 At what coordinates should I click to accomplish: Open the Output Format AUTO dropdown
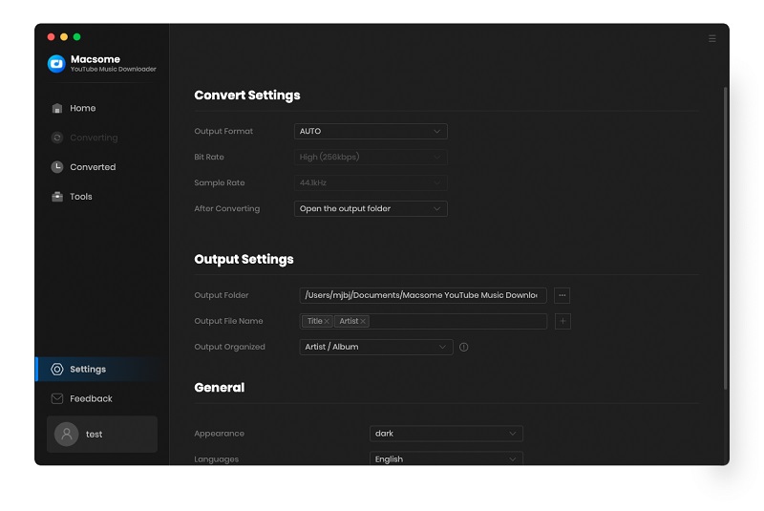click(x=371, y=131)
